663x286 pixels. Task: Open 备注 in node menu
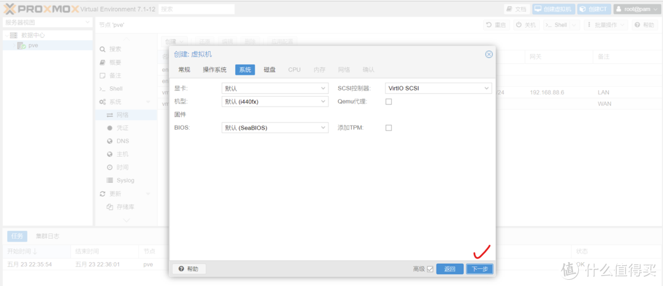click(x=126, y=75)
